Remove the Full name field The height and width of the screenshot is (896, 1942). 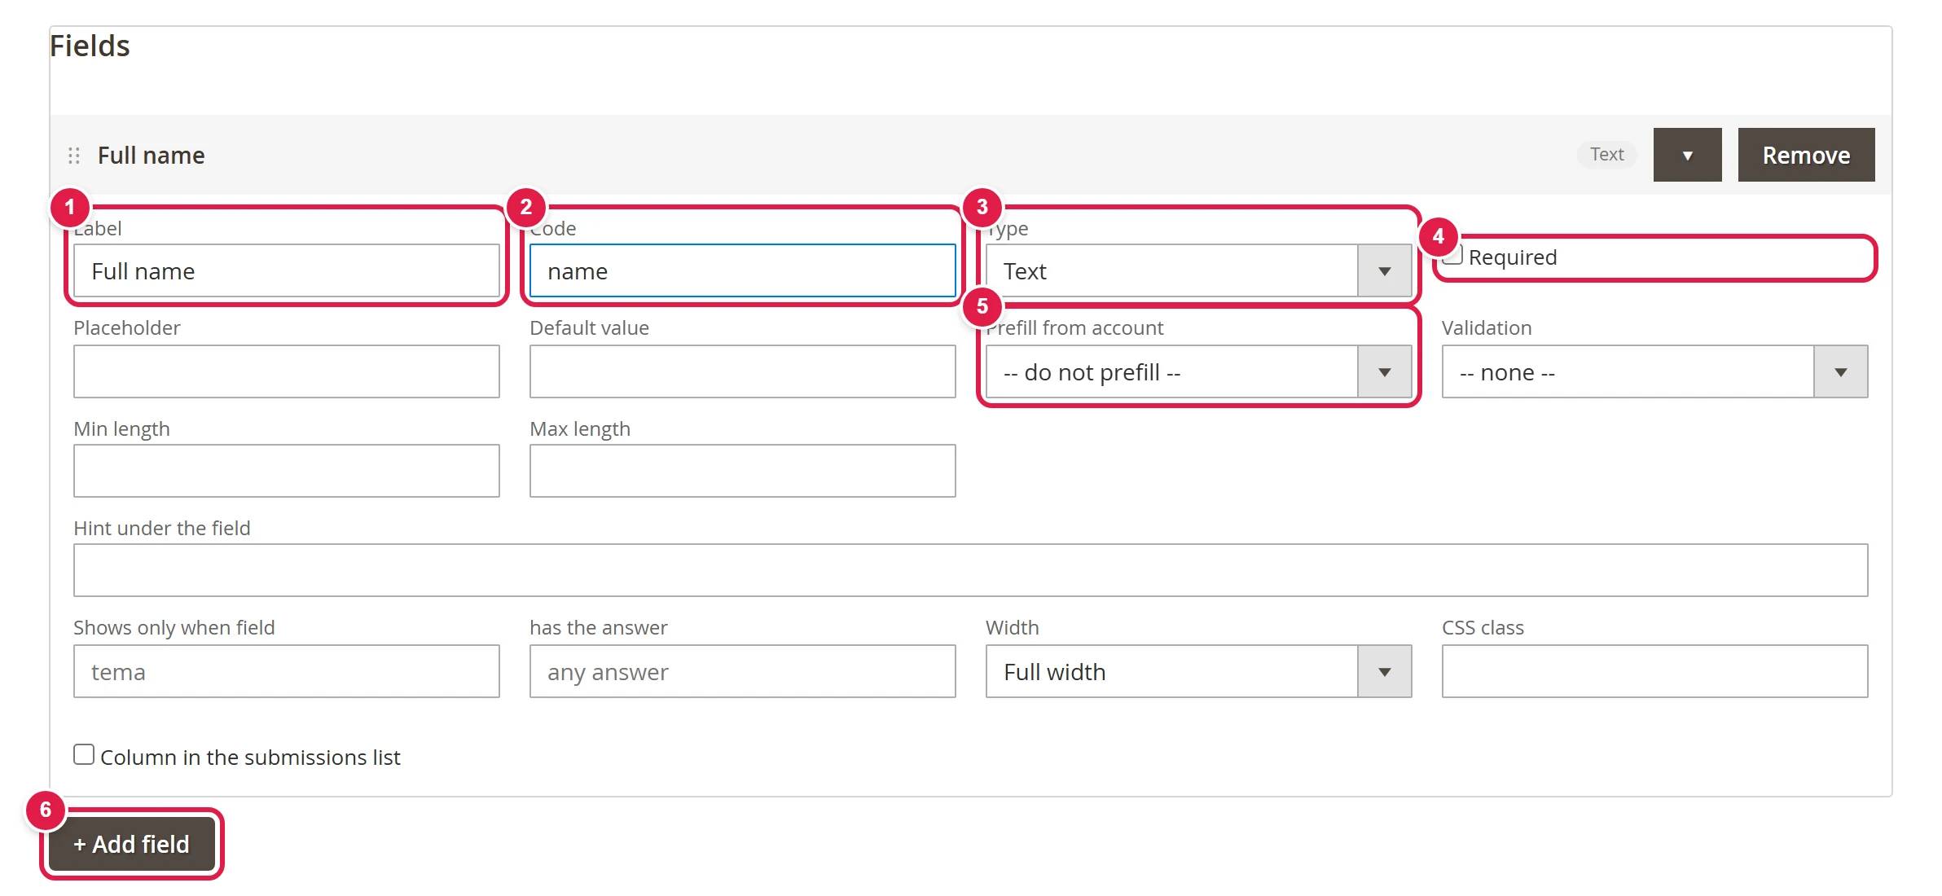tap(1806, 155)
